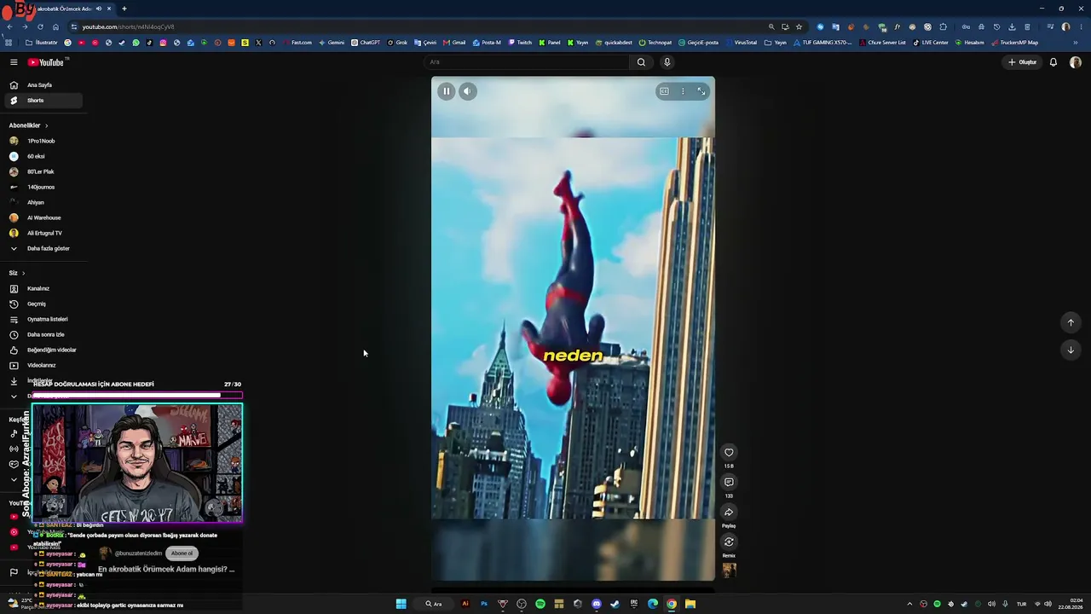1091x614 pixels.
Task: Open the browser downloads button
Action: pos(1012,26)
